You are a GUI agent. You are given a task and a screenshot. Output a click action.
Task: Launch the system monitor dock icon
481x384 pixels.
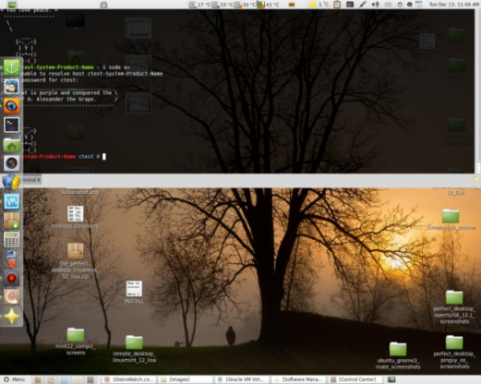pos(11,201)
